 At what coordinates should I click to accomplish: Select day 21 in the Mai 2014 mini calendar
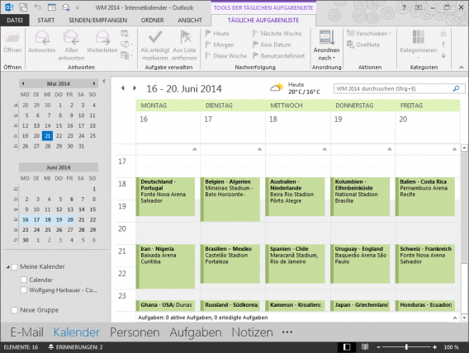pyautogui.click(x=48, y=136)
